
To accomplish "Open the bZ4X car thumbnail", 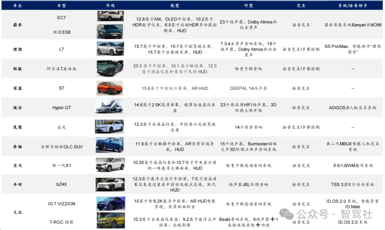I will coord(110,184).
